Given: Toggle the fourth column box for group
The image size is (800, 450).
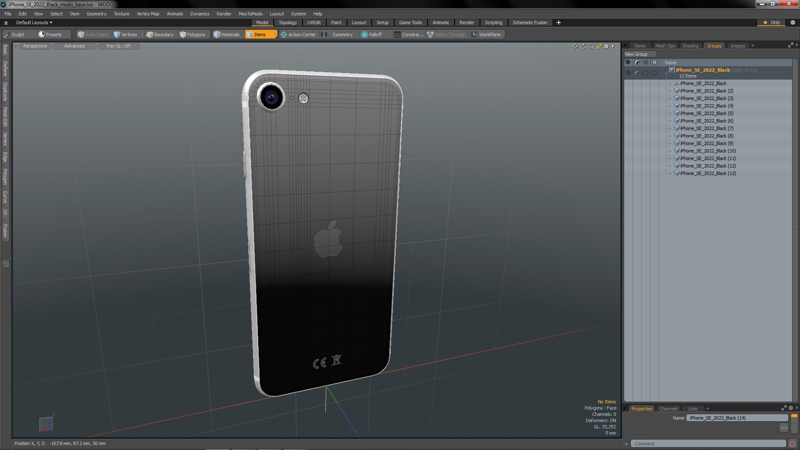Looking at the screenshot, I should click(654, 73).
